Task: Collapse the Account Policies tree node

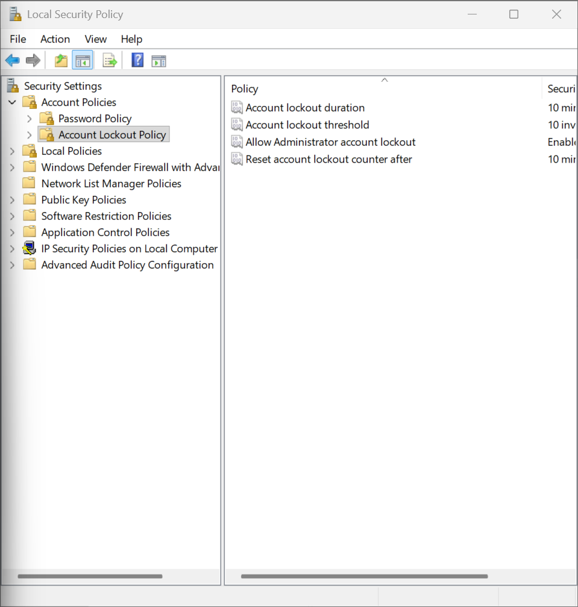Action: pyautogui.click(x=12, y=102)
